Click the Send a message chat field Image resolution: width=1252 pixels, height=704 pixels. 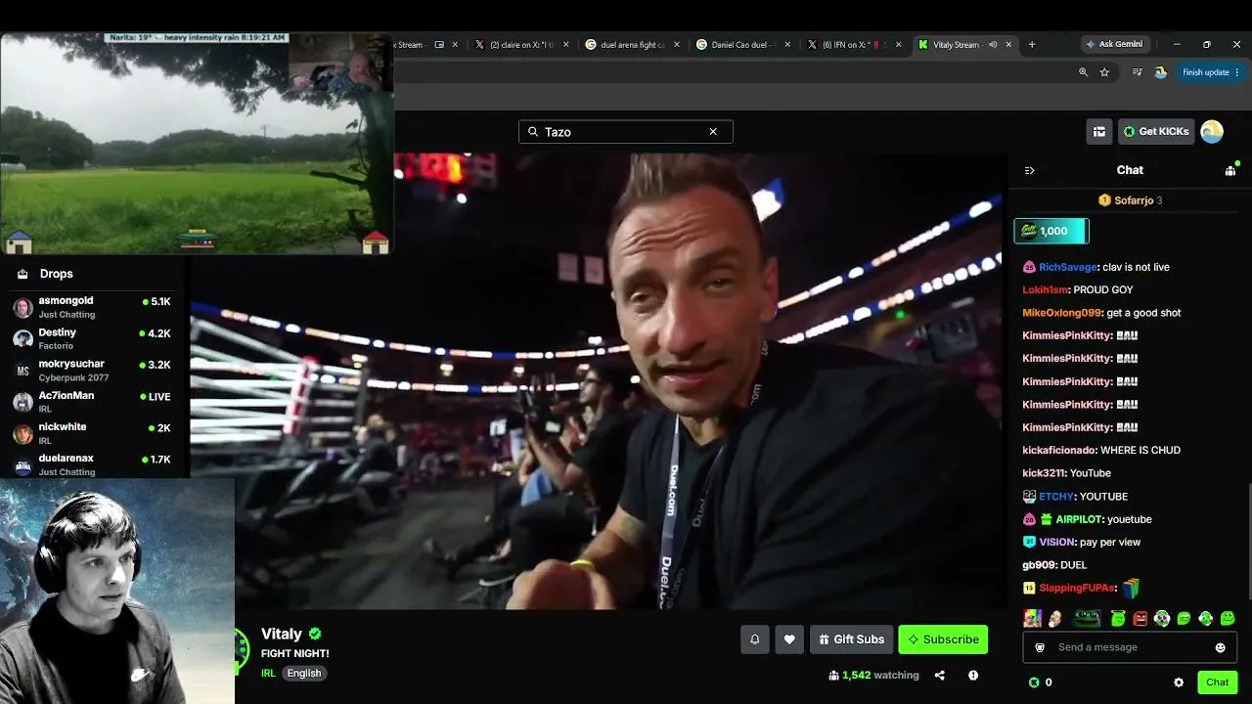[x=1129, y=647]
